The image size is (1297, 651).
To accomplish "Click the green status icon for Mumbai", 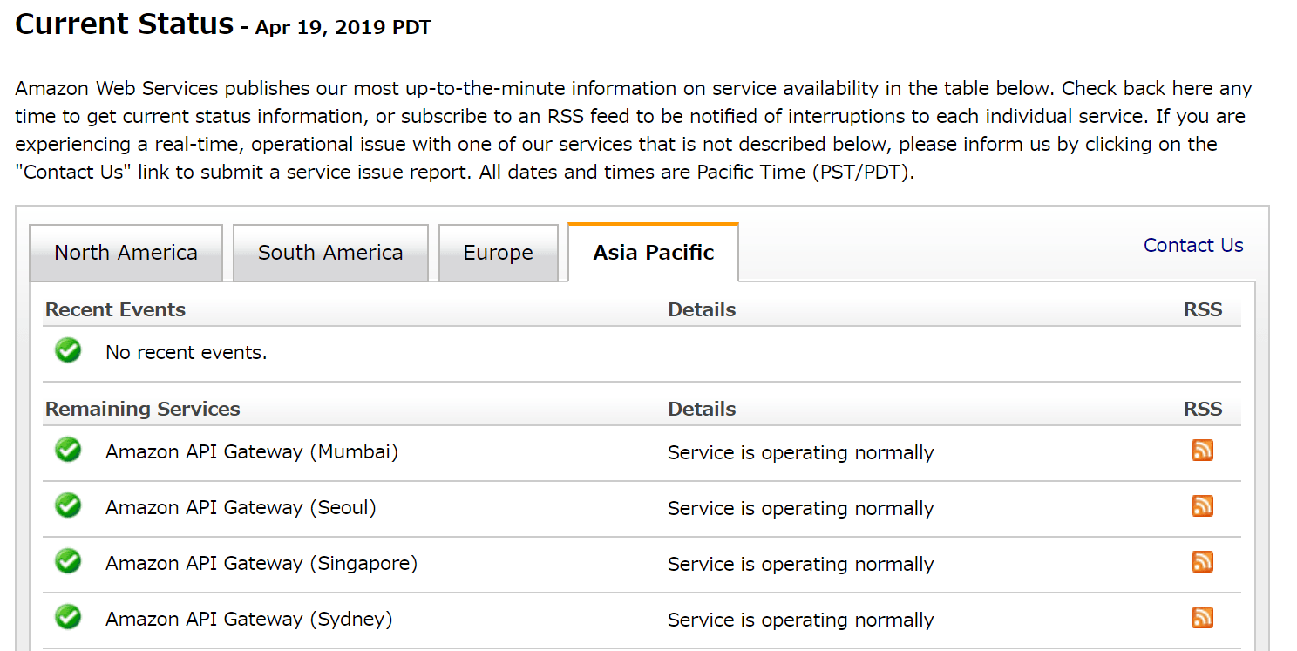I will (68, 451).
